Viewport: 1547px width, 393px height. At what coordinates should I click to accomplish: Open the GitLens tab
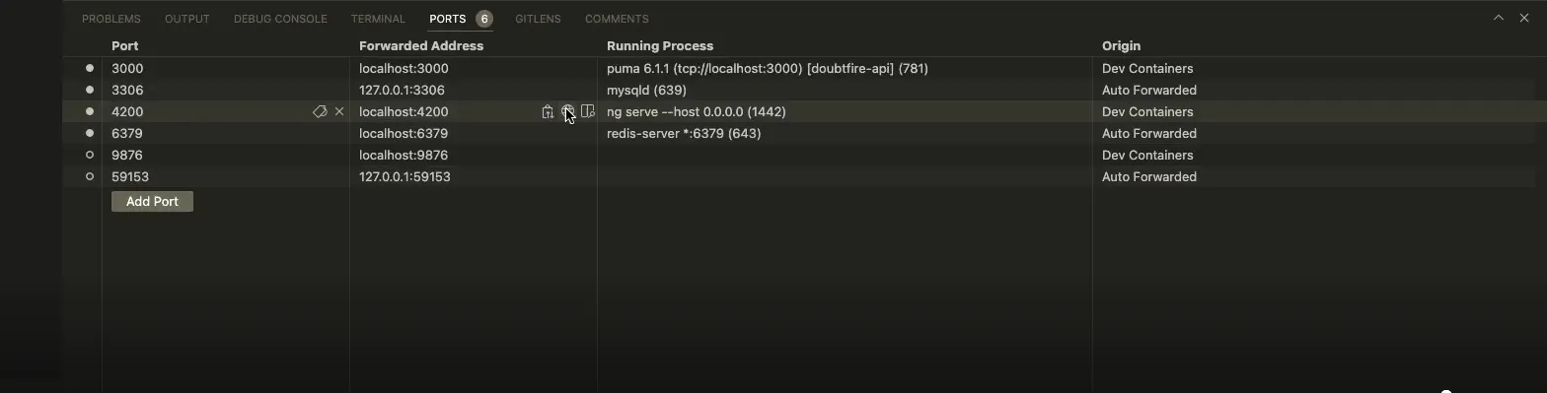click(538, 19)
